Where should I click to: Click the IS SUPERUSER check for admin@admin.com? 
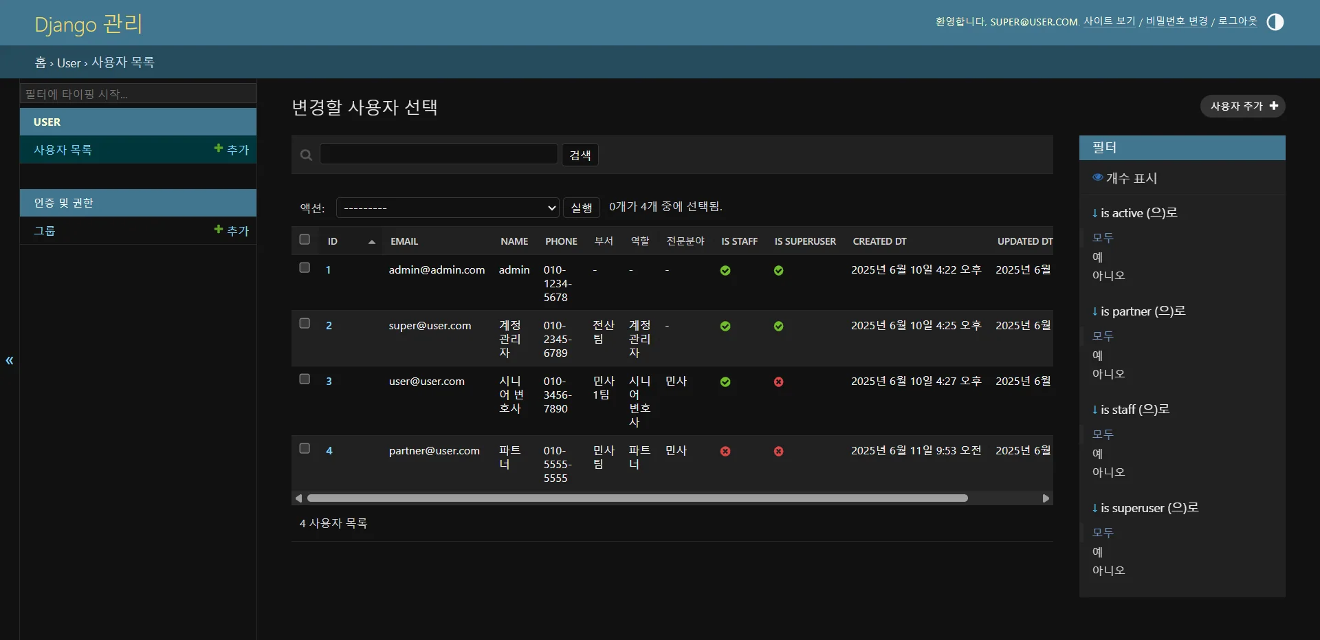click(x=778, y=271)
